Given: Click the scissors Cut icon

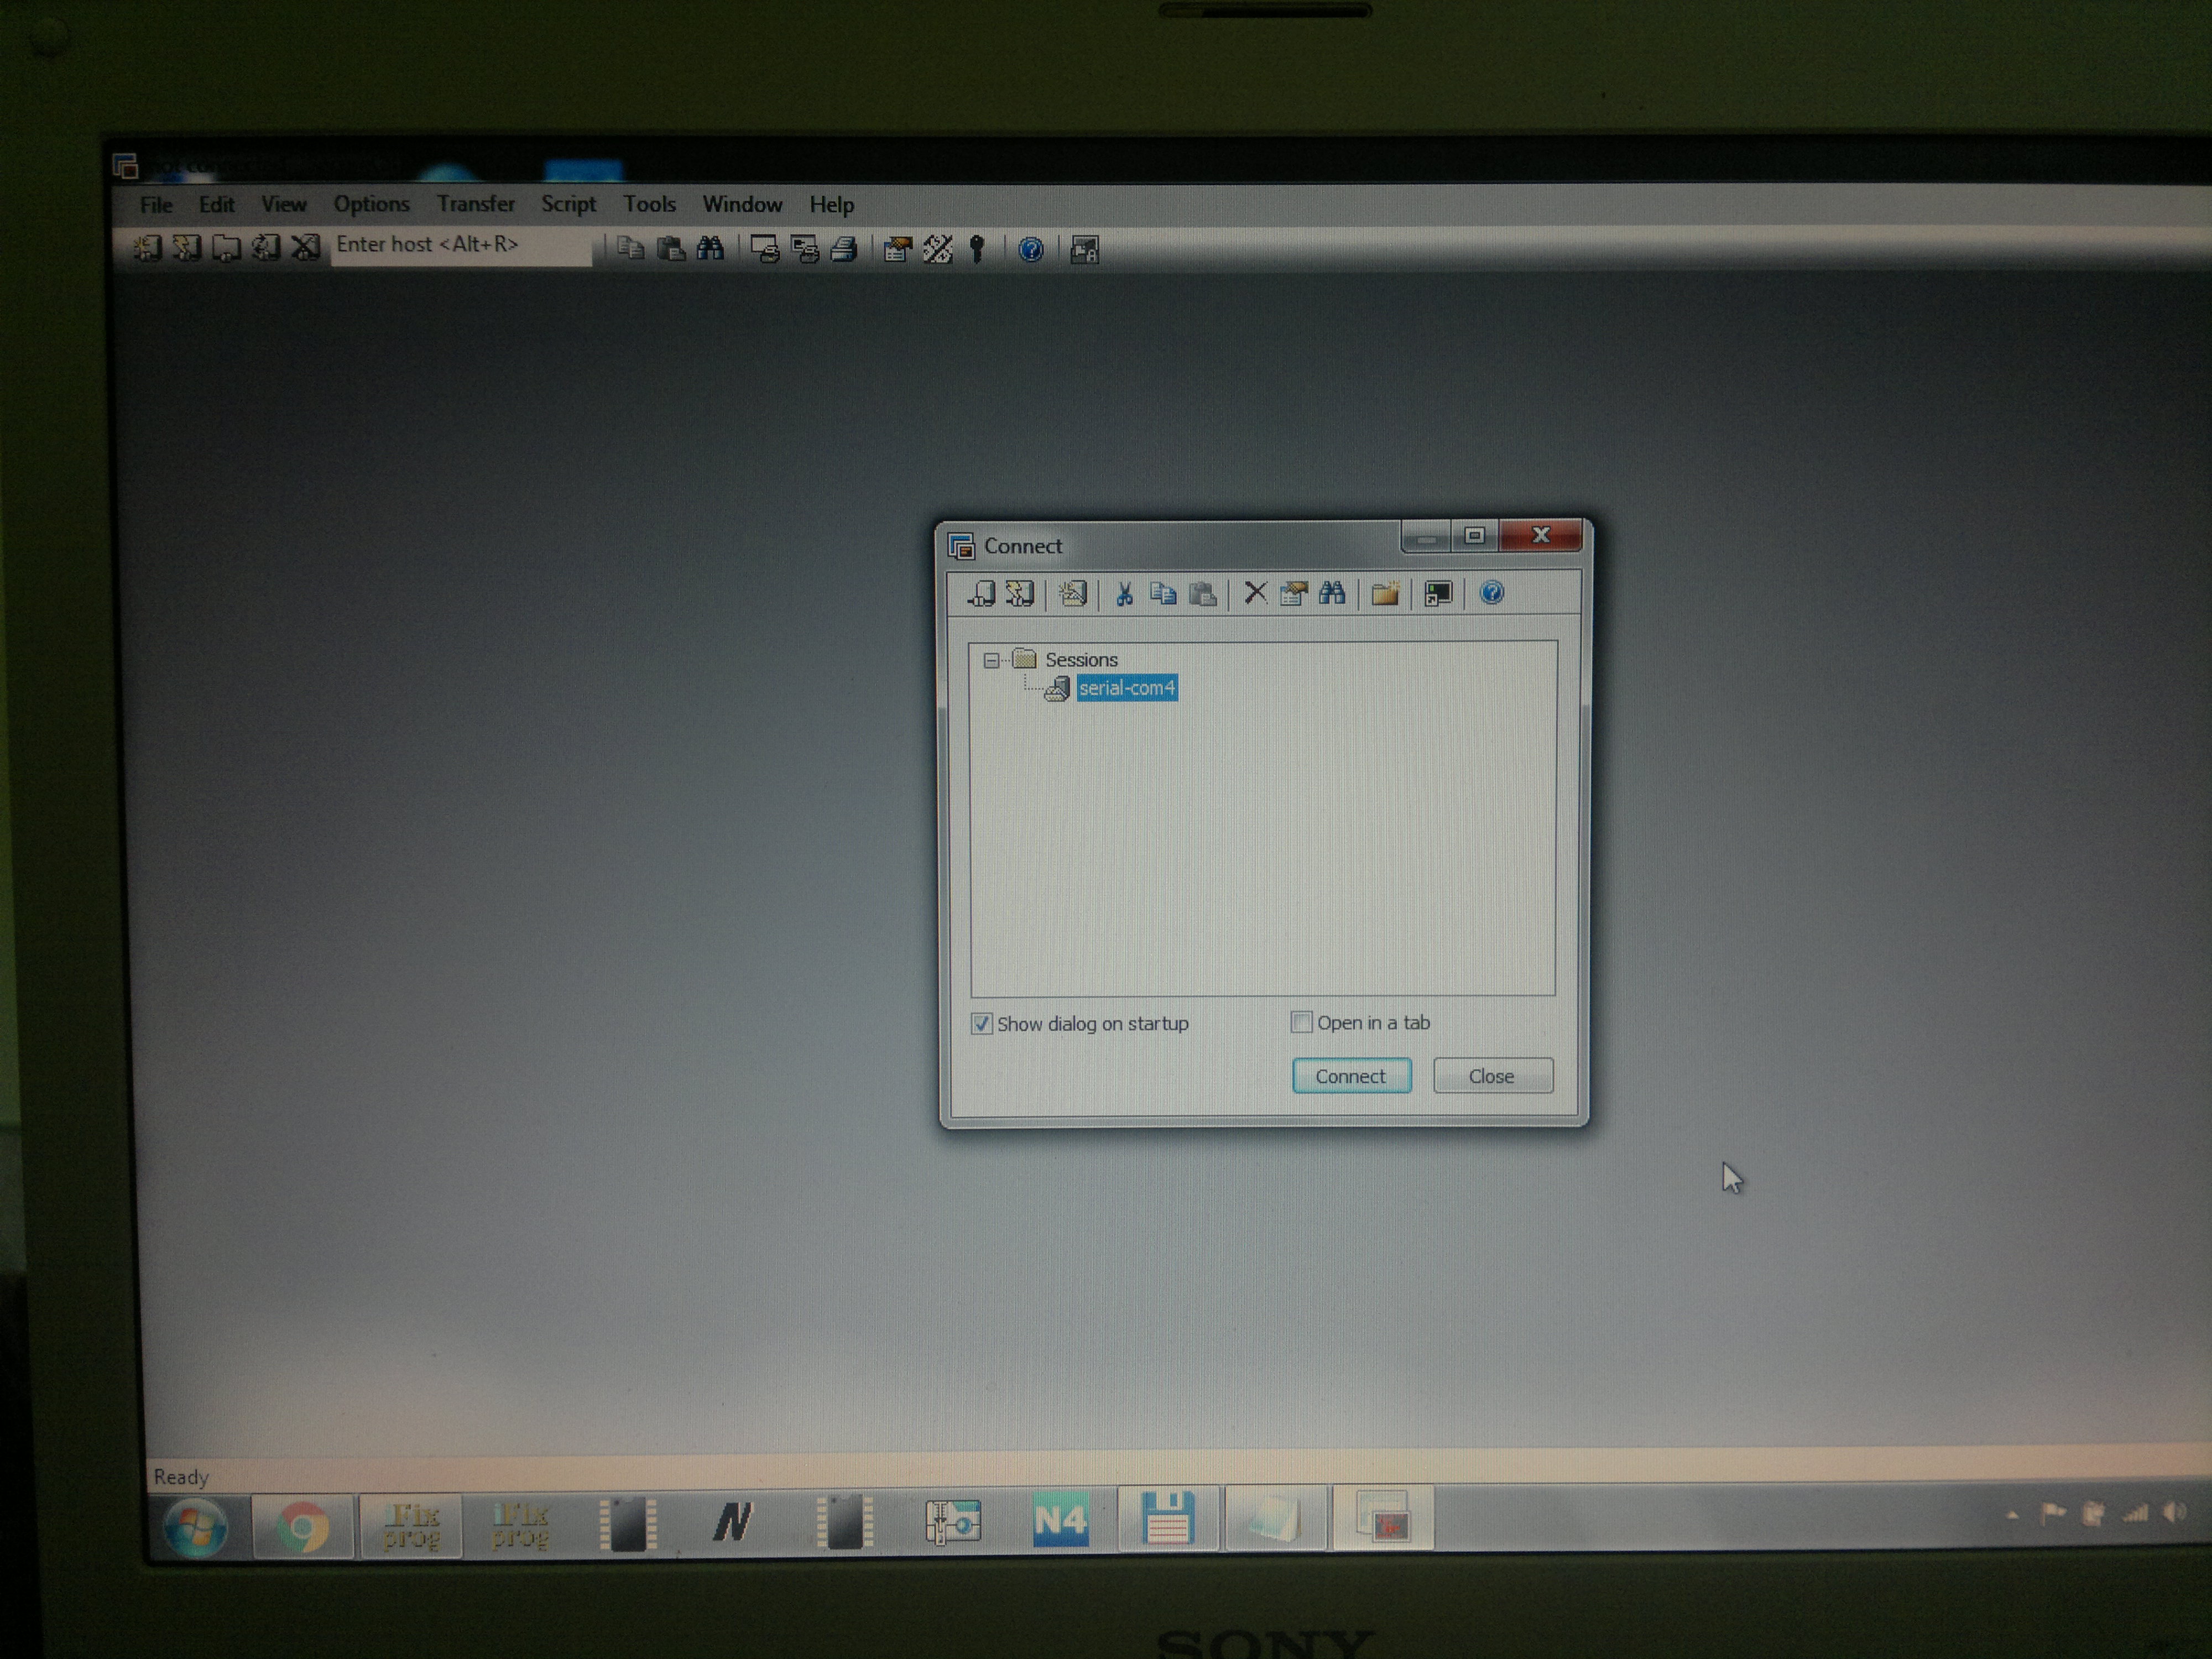Looking at the screenshot, I should (x=1124, y=594).
